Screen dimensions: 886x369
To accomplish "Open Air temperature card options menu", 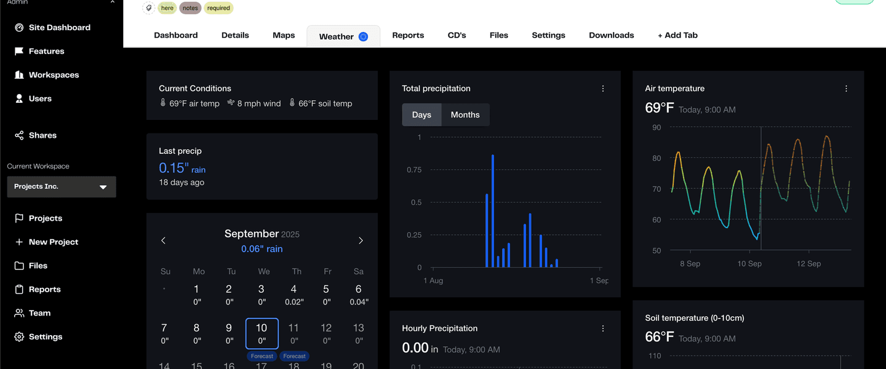I will 846,89.
